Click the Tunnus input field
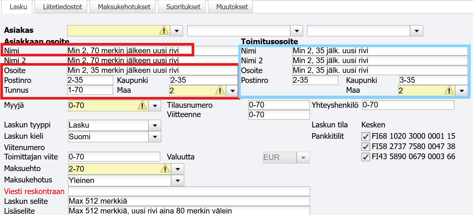This screenshot has width=473, height=215. [90, 90]
